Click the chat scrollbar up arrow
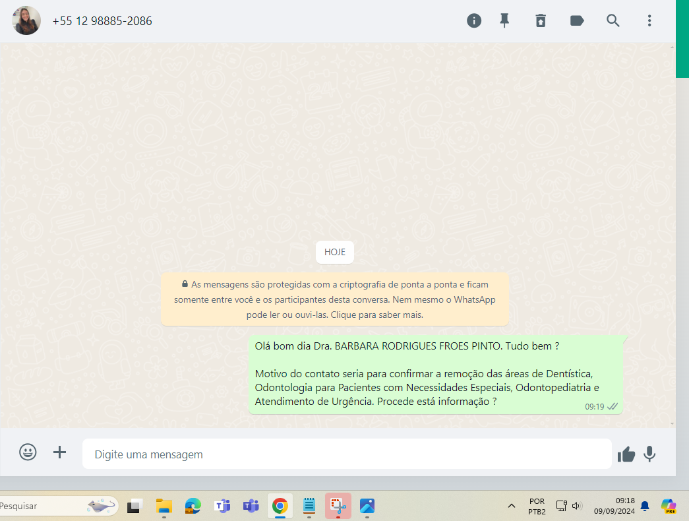Screen dimensions: 689x521 [672, 47]
